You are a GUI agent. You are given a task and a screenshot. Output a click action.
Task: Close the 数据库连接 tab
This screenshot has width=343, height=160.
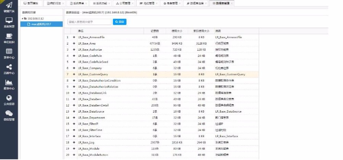[x=206, y=3]
